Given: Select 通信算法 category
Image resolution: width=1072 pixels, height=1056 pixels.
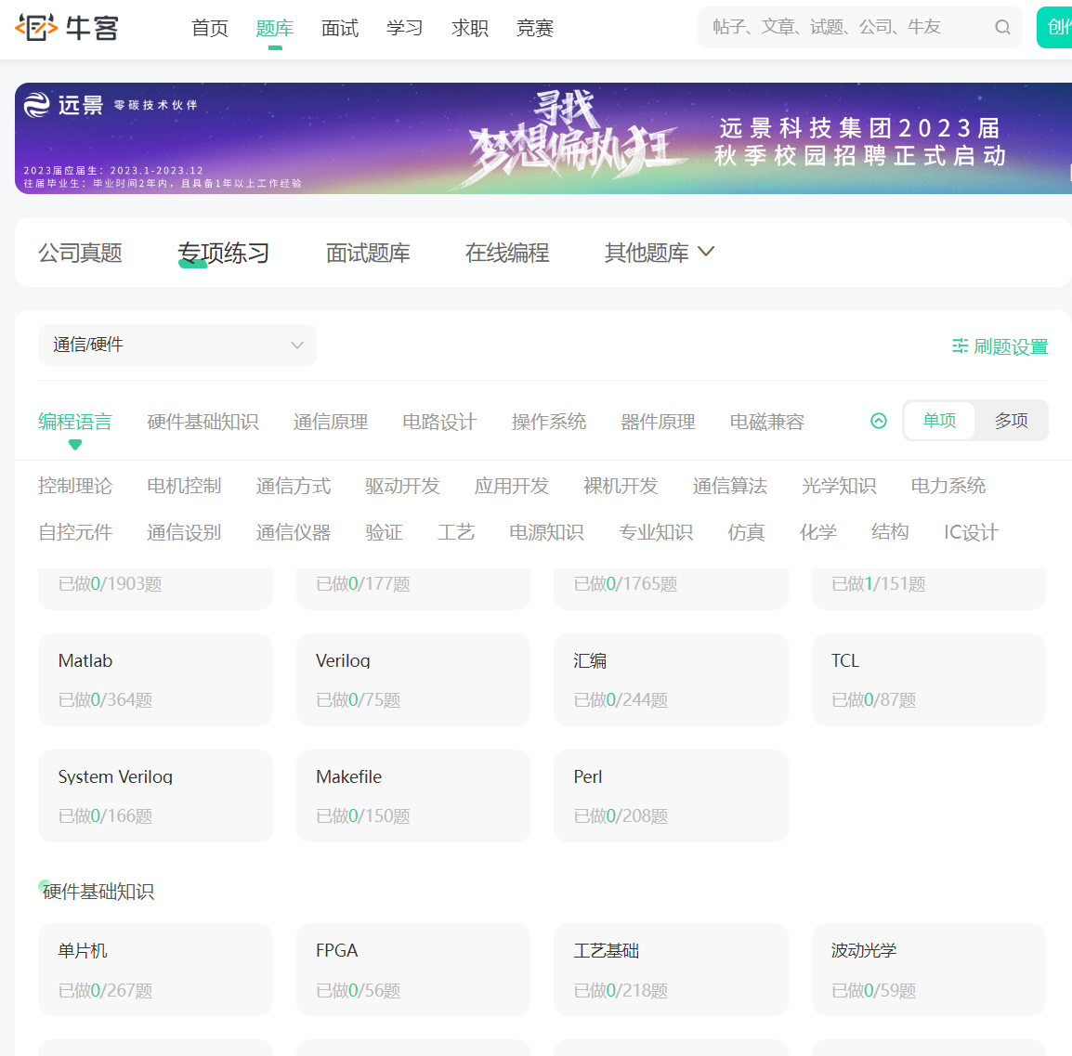Looking at the screenshot, I should click(729, 486).
